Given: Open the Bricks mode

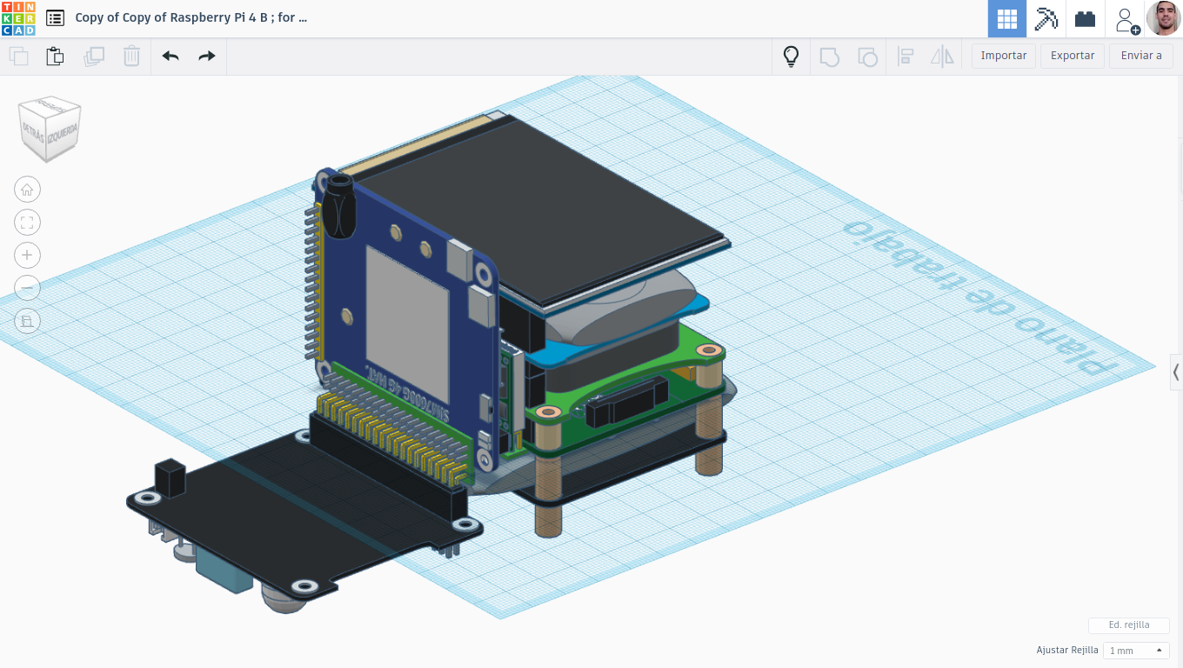Looking at the screenshot, I should point(1085,18).
